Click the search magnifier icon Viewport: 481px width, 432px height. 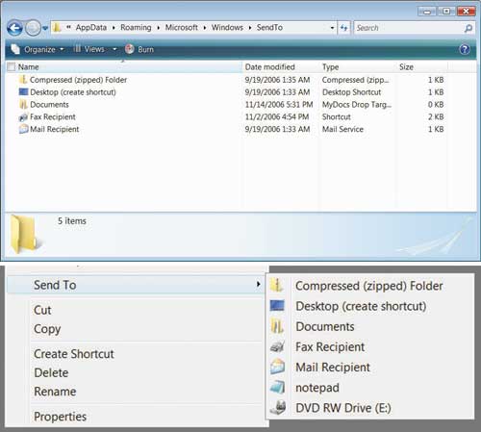[x=468, y=28]
